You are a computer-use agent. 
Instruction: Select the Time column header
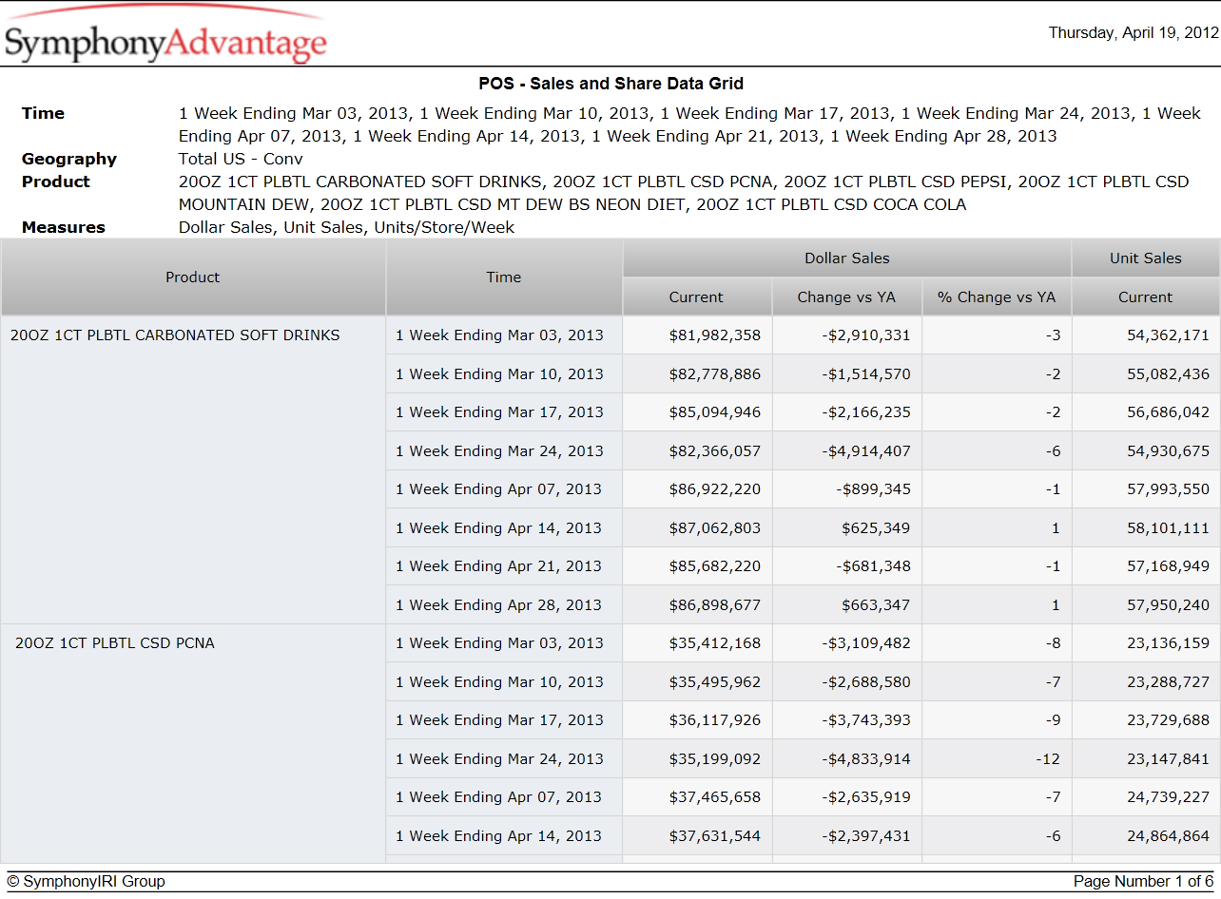click(504, 277)
